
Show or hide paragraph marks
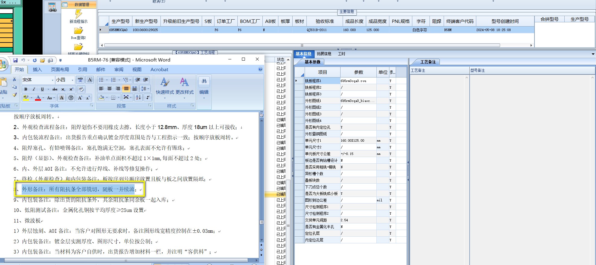[x=148, y=97]
